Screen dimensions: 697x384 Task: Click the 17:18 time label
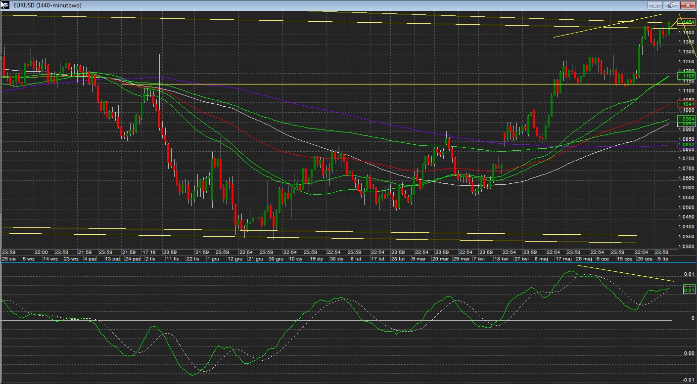click(x=149, y=252)
